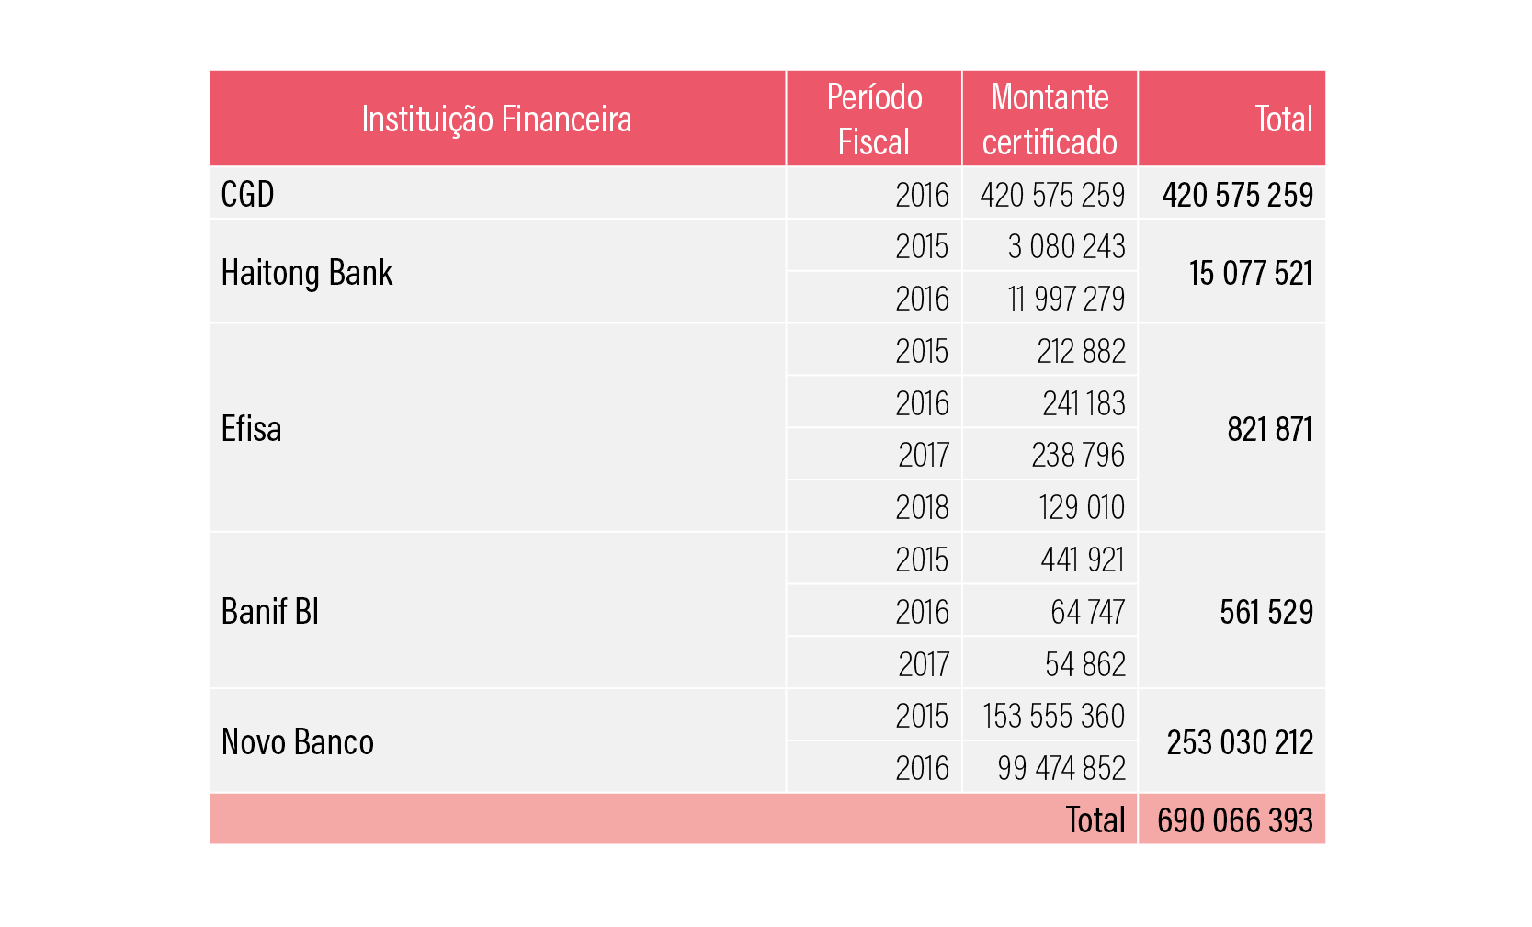Click the Banif BI total 561 529
The height and width of the screenshot is (927, 1532).
coord(1265,612)
